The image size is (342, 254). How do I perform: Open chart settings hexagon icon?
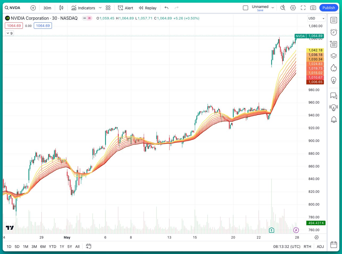tap(293, 8)
